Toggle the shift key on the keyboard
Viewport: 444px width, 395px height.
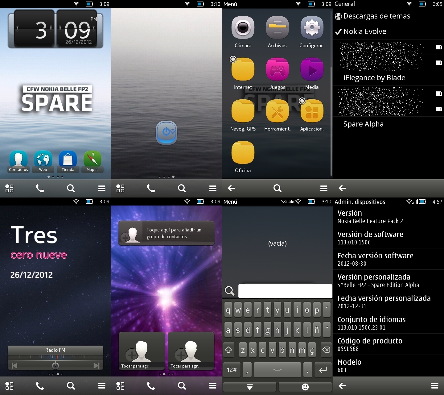[228, 350]
